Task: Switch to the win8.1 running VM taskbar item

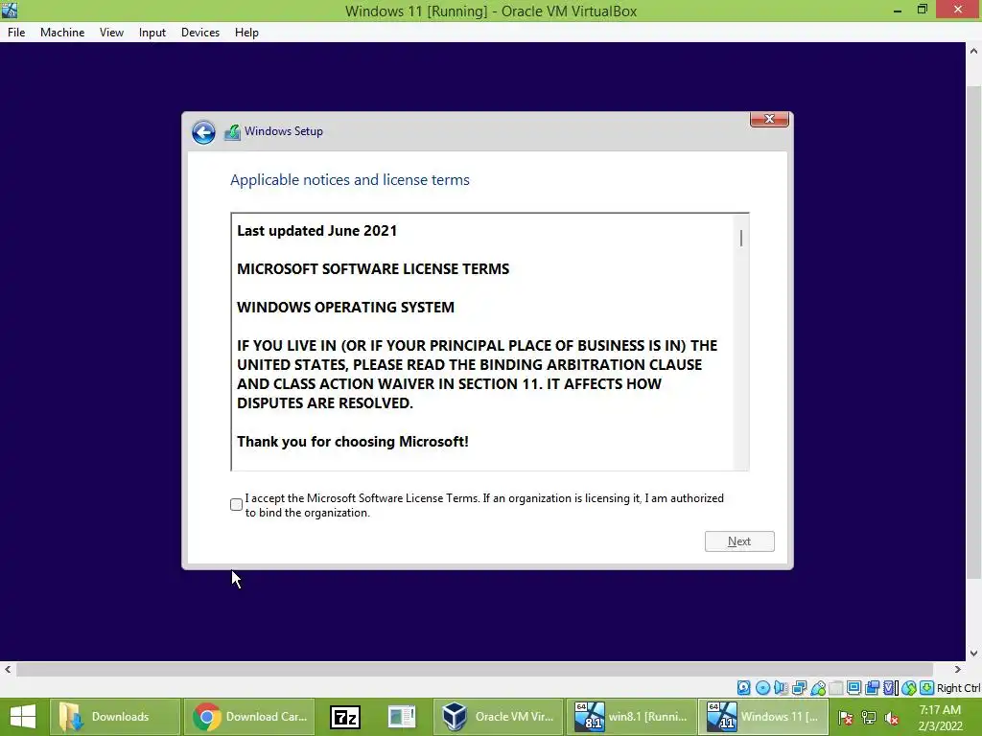Action: [631, 717]
